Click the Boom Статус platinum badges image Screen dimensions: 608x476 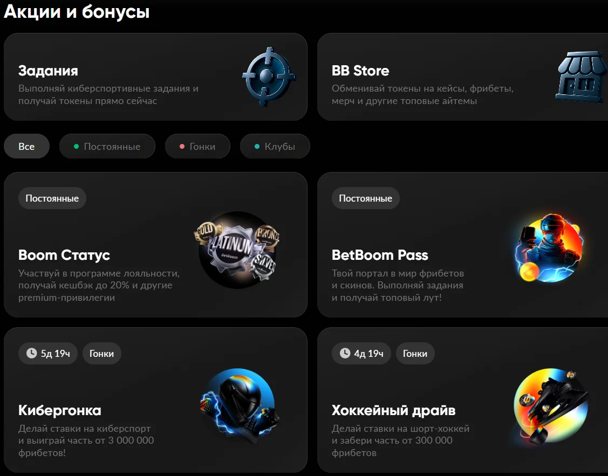pos(238,248)
